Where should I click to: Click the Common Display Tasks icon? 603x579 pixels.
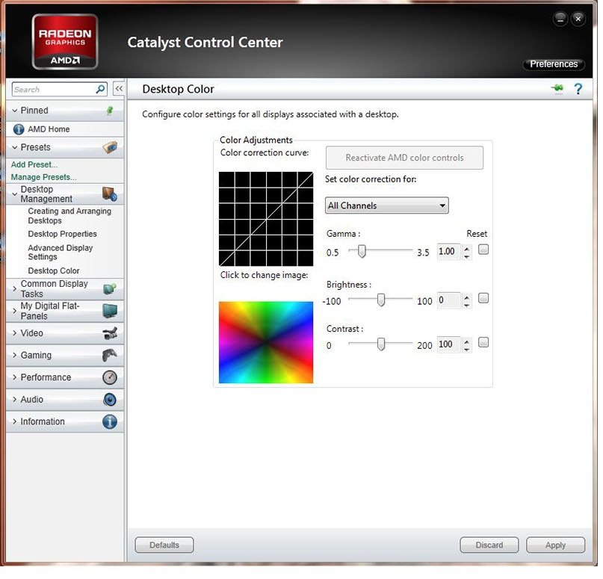click(x=111, y=290)
